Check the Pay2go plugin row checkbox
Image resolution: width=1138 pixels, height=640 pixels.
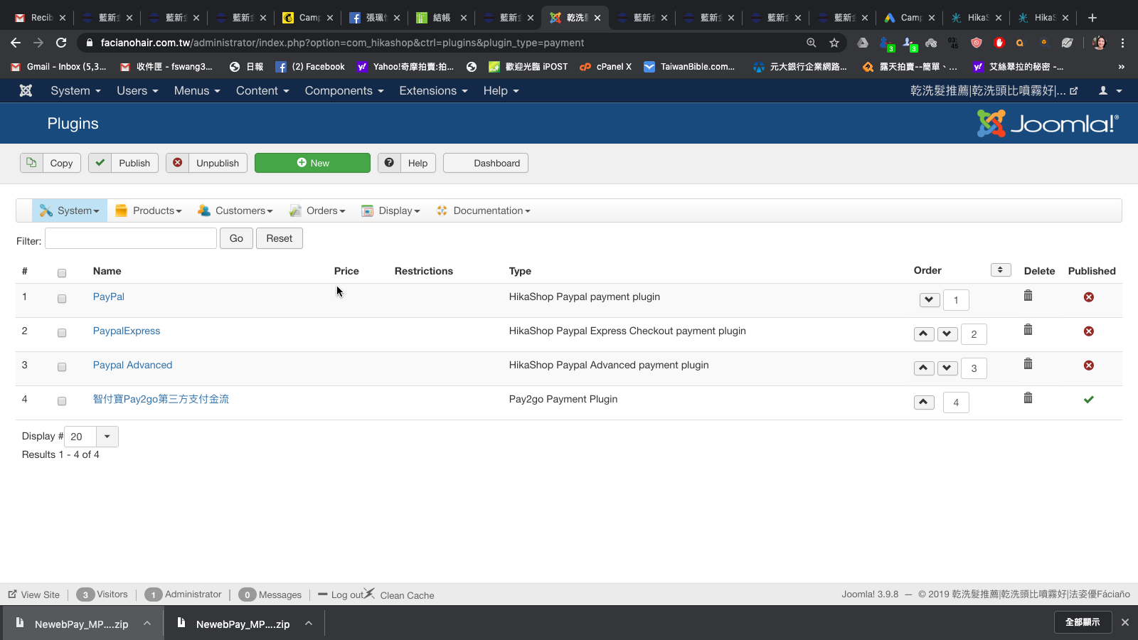click(62, 401)
